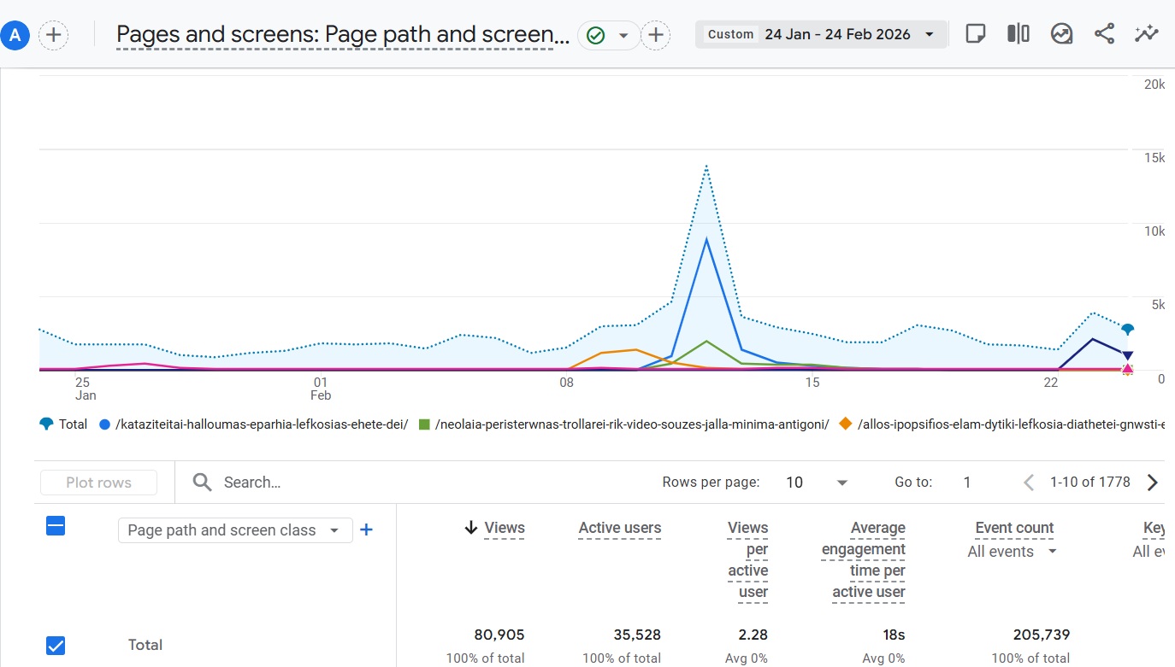Add secondary dimension with blue plus
The image size is (1175, 667).
coord(366,530)
